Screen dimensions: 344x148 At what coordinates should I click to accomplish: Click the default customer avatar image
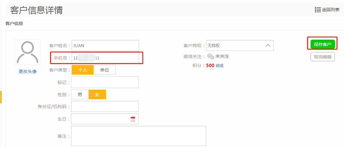point(28,52)
